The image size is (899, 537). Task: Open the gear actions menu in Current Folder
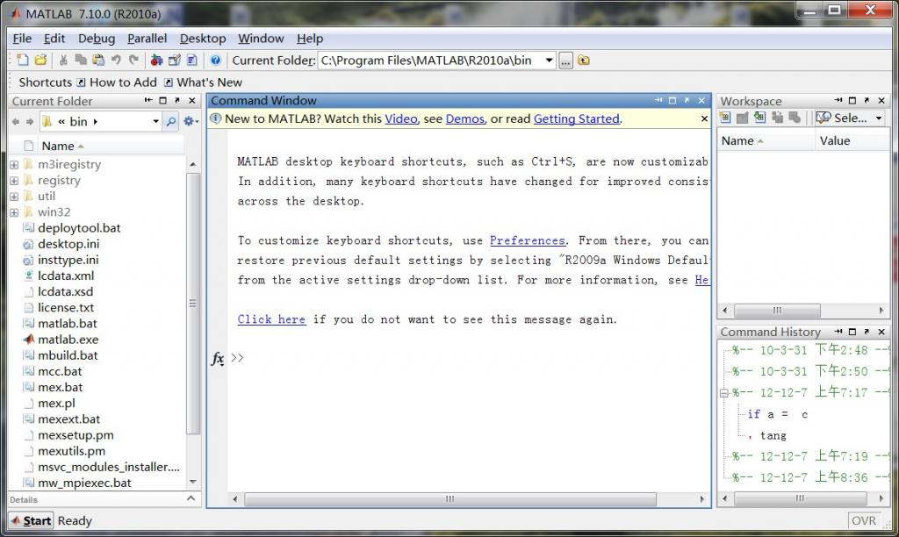(x=191, y=121)
